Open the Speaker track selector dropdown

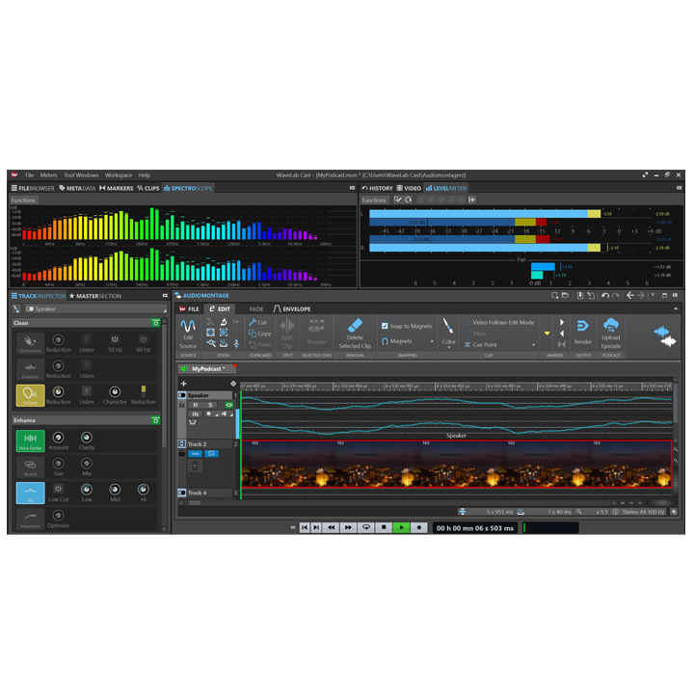pyautogui.click(x=43, y=308)
